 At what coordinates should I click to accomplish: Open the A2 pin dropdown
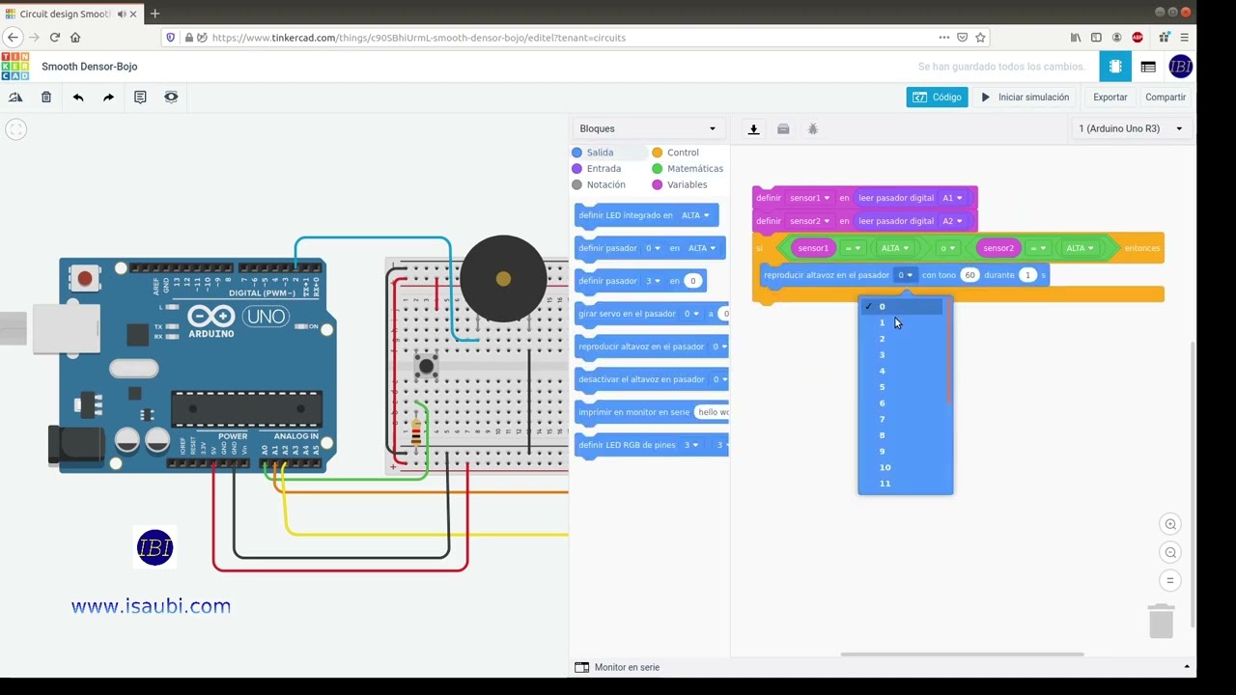[953, 221]
